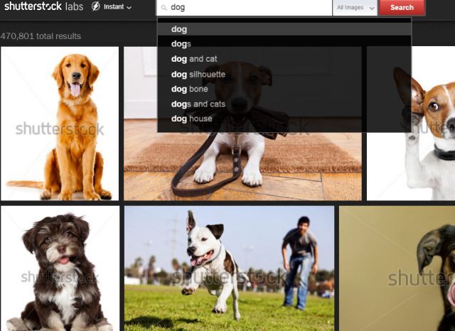Choose the 'dog silhouette' suggestion
Image resolution: width=455 pixels, height=331 pixels.
pos(284,74)
